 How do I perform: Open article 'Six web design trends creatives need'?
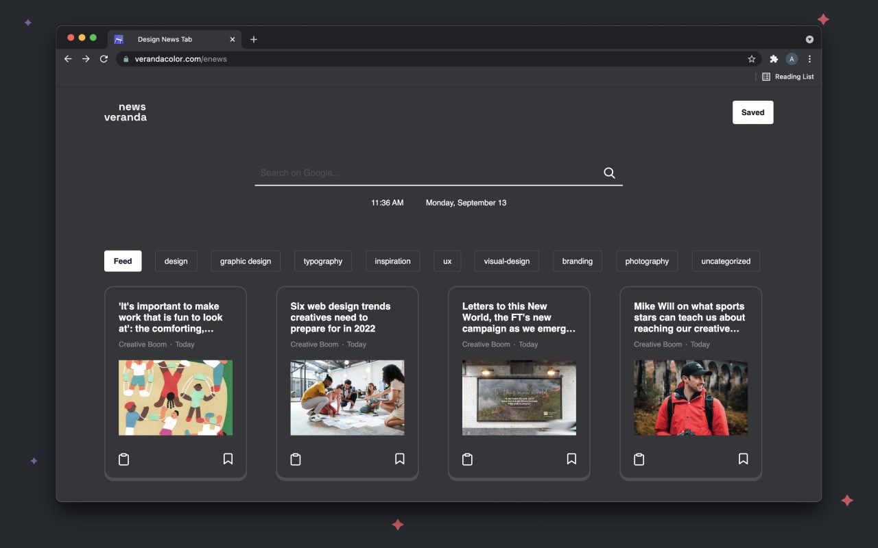[340, 317]
